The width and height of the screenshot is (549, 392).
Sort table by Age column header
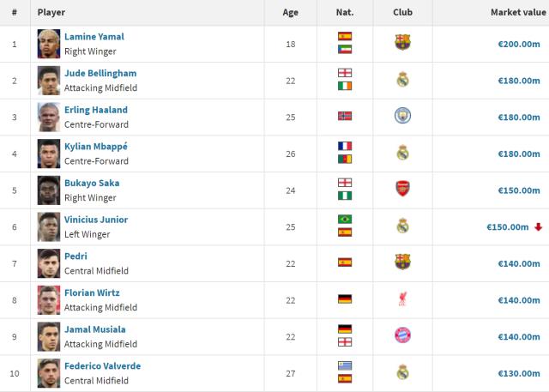click(291, 13)
